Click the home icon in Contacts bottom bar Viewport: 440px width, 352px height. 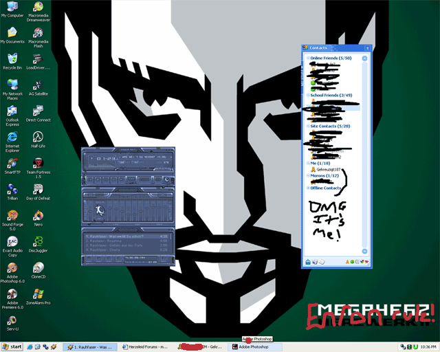pyautogui.click(x=308, y=262)
